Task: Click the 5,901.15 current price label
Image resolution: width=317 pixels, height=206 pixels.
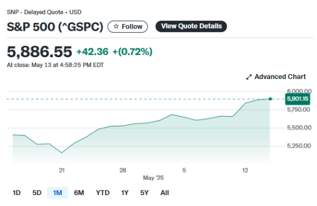Action: (x=298, y=99)
